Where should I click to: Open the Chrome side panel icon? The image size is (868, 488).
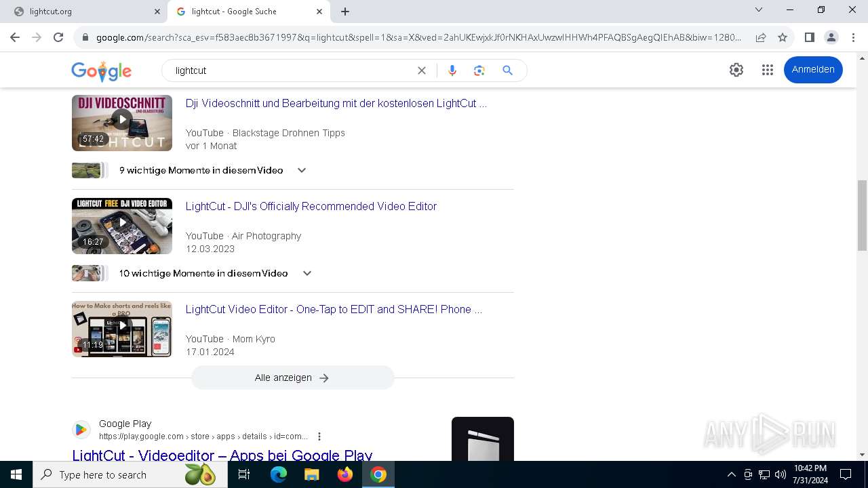pos(809,37)
